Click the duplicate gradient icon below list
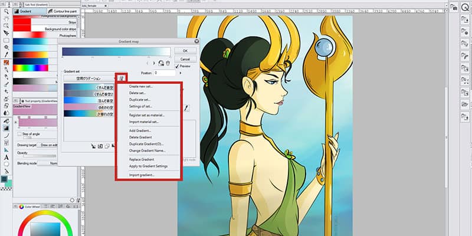Image resolution: width=472 pixels, height=236 pixels. pos(107,146)
